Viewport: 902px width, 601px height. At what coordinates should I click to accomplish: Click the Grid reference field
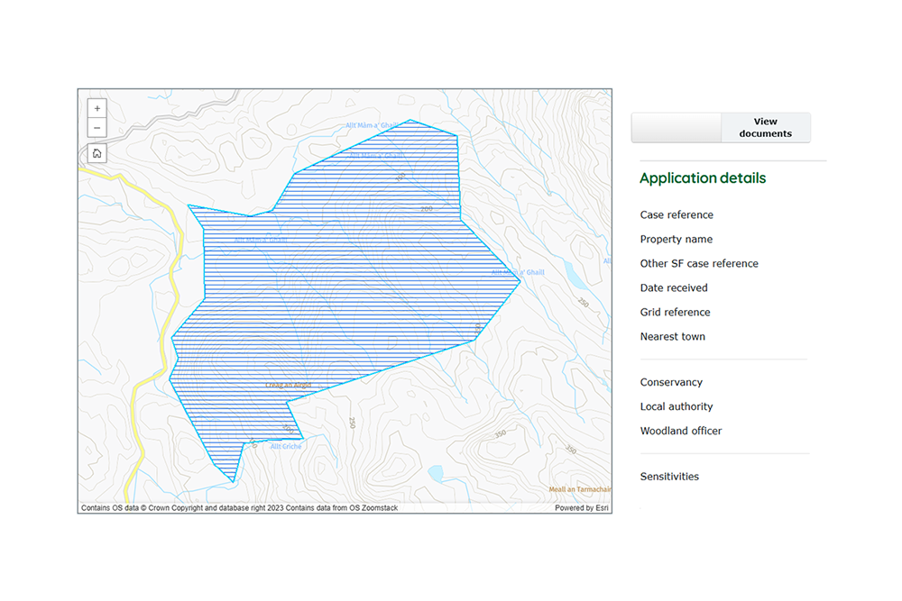click(x=675, y=312)
